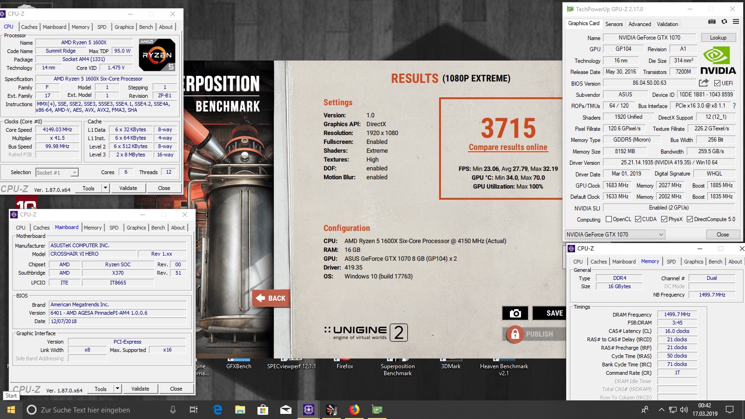Show hidden system tray icons

[x=661, y=410]
